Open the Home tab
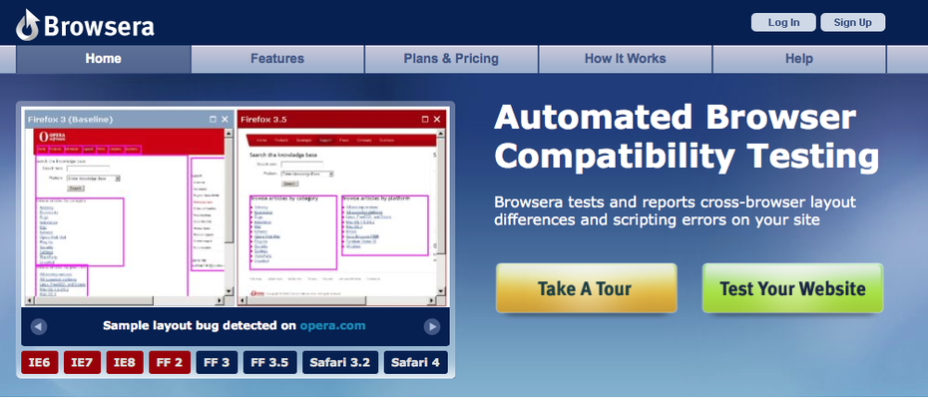The height and width of the screenshot is (398, 928). click(104, 59)
